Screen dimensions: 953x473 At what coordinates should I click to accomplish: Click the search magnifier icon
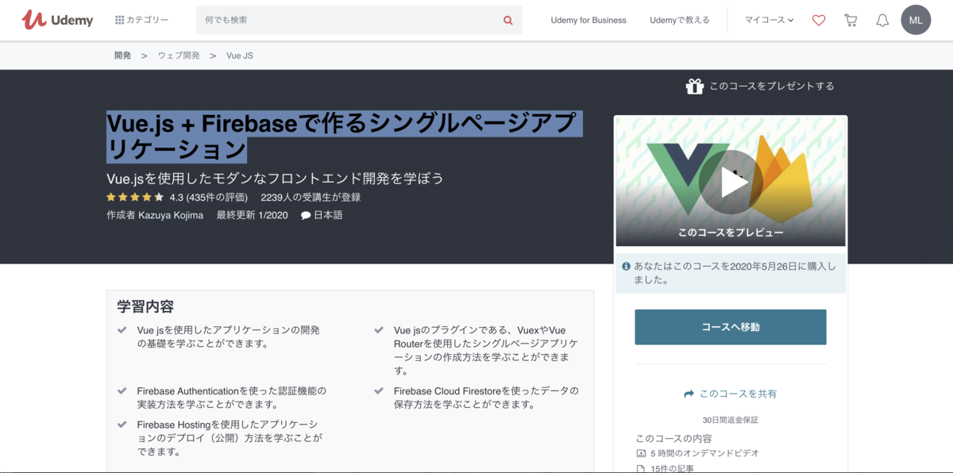(x=507, y=20)
